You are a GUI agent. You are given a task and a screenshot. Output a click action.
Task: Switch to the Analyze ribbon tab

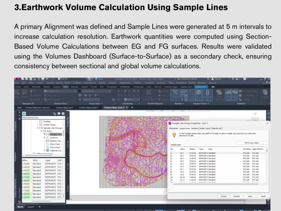[57, 87]
